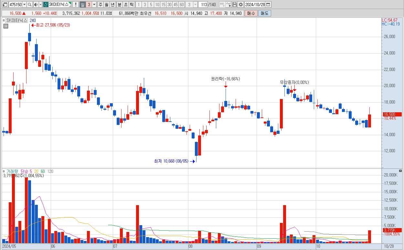
Task: Select the 45 interval button
Action: 175,5
